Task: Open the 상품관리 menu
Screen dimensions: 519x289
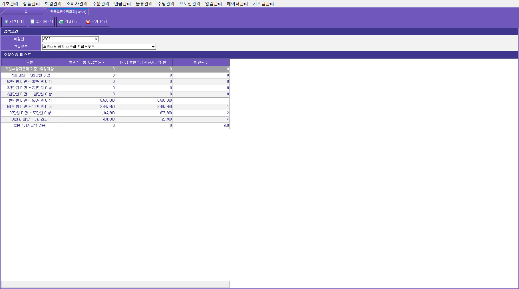Action: point(31,4)
